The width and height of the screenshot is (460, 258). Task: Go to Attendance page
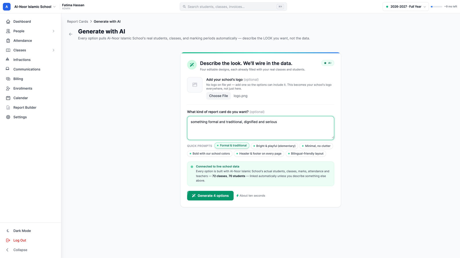[30, 41]
